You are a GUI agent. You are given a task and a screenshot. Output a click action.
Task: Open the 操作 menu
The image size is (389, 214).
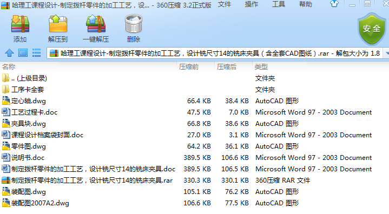[252, 4]
